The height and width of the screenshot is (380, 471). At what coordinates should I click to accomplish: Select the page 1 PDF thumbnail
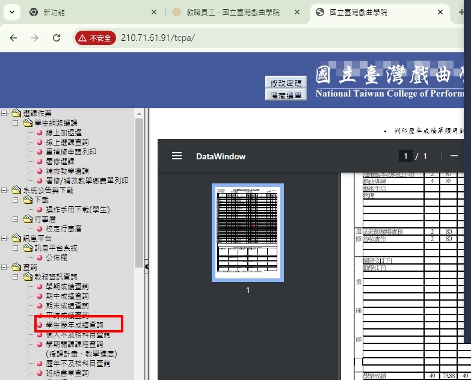pyautogui.click(x=247, y=233)
